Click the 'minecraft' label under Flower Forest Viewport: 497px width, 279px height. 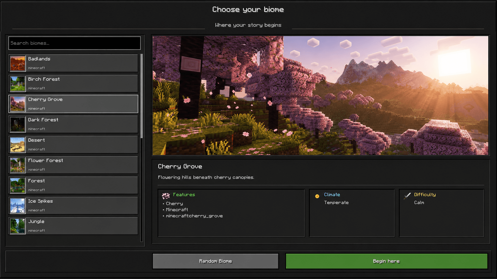(x=37, y=170)
